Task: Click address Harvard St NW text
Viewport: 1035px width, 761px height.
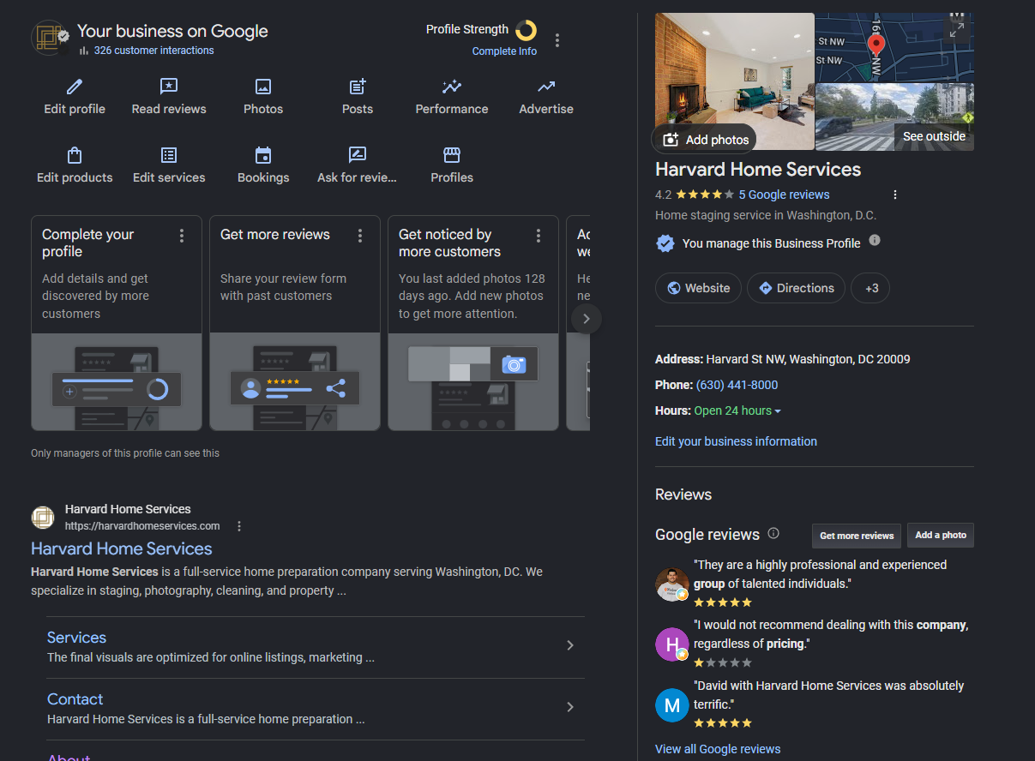Action: tap(808, 359)
